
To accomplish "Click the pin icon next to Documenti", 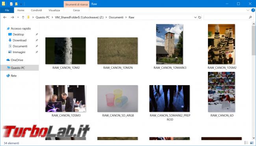I will tap(37, 46).
